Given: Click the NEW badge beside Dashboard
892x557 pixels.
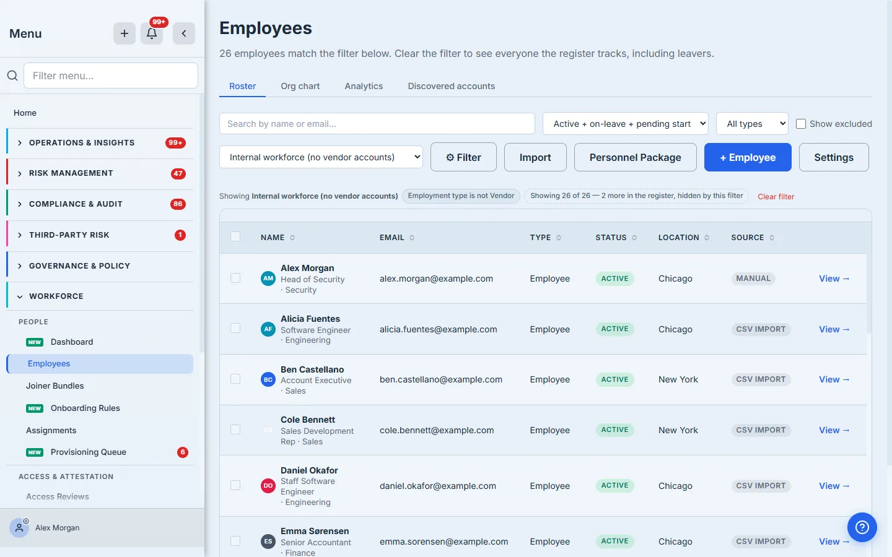Looking at the screenshot, I should (35, 342).
